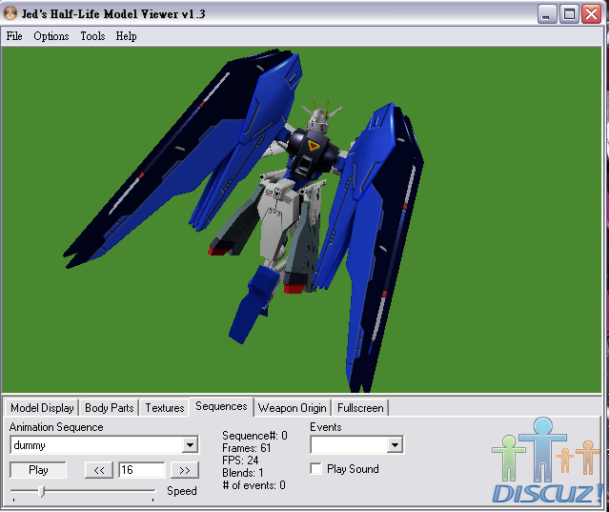
Task: Switch to the Model Display tab
Action: [42, 408]
